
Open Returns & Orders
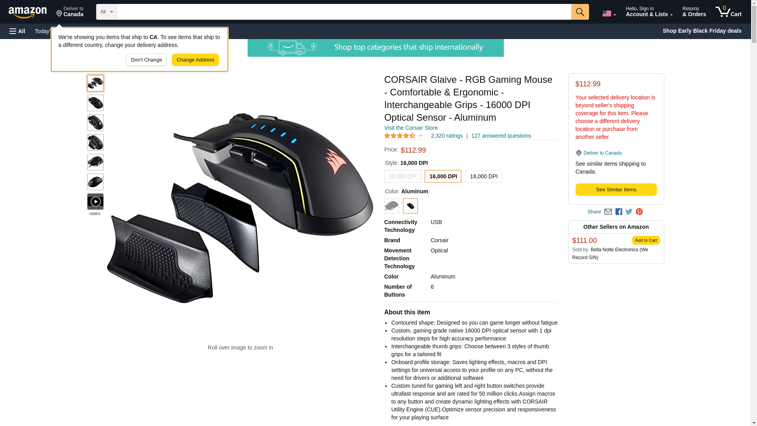(694, 12)
